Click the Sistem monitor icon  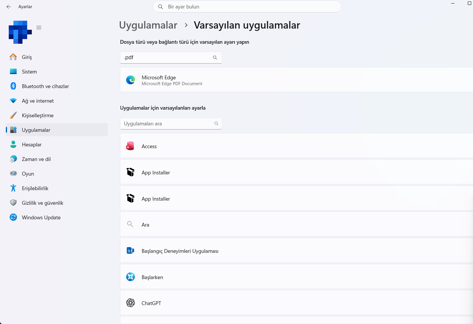(x=13, y=71)
